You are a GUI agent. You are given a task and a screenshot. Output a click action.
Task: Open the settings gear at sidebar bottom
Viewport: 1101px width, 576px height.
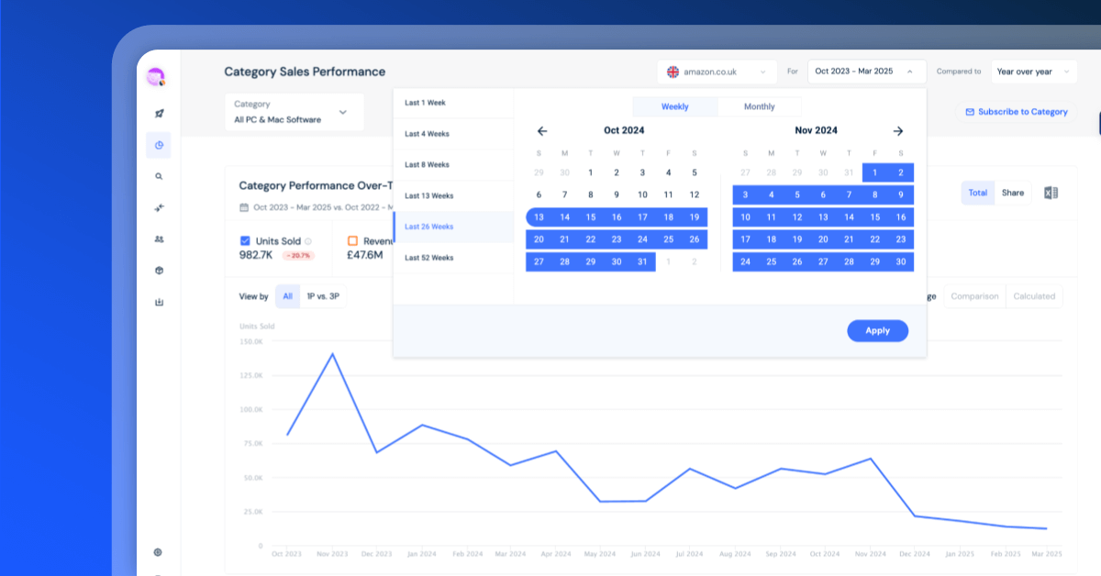pyautogui.click(x=159, y=552)
